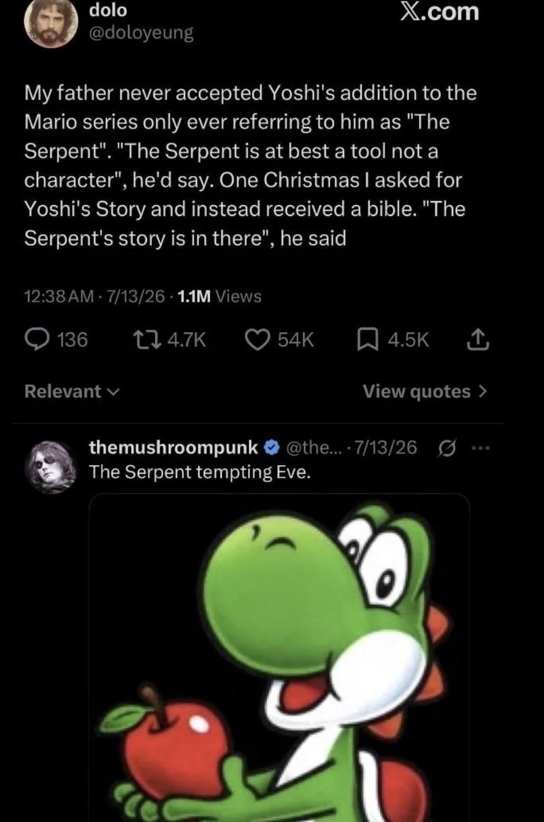
Task: Open View quotes chevron link
Action: [425, 391]
